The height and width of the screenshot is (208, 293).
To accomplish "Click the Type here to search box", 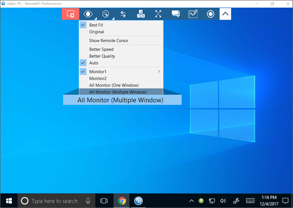I will pos(55,201).
